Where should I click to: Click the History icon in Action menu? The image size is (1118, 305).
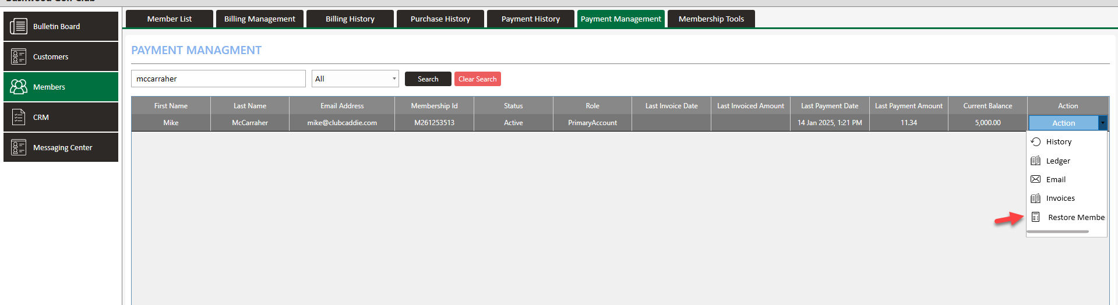point(1036,141)
